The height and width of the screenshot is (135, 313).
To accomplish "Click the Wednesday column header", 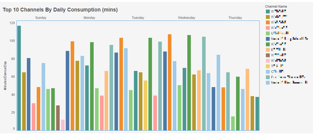I will (186, 18).
